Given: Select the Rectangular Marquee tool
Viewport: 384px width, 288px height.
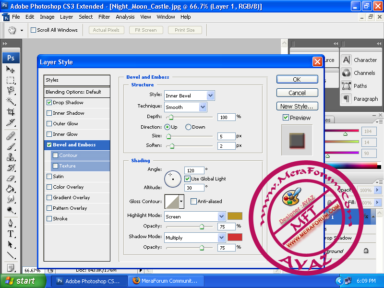Looking at the screenshot, I should coord(10,80).
